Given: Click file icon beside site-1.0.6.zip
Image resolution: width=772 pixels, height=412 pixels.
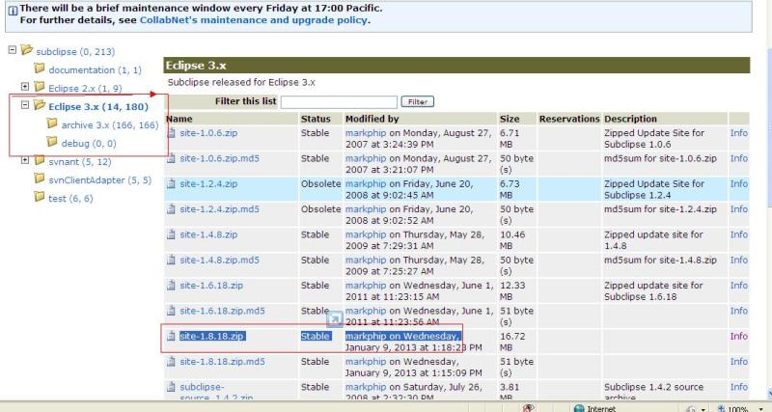Looking at the screenshot, I should 172,133.
